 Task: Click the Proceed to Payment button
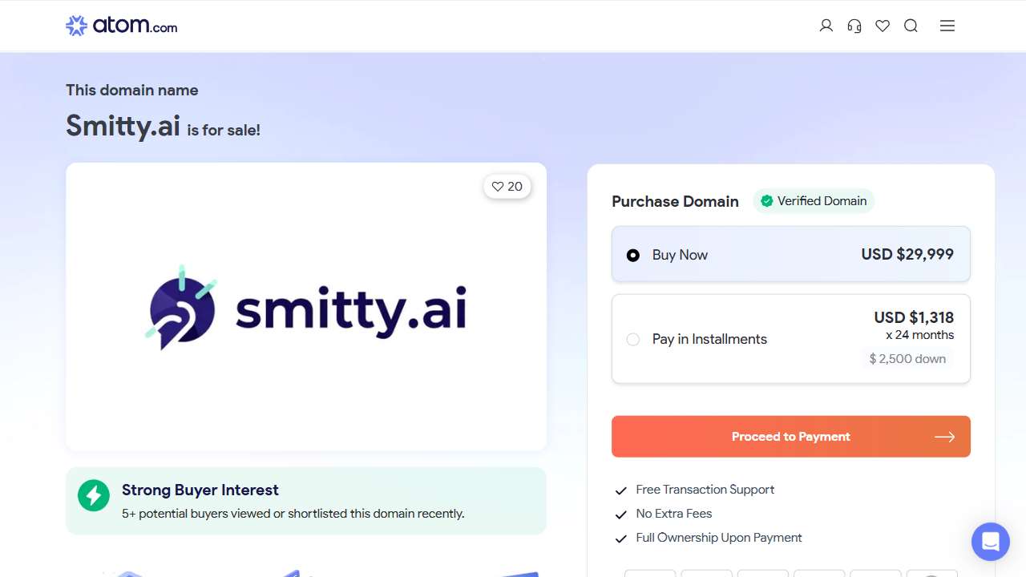coord(790,437)
